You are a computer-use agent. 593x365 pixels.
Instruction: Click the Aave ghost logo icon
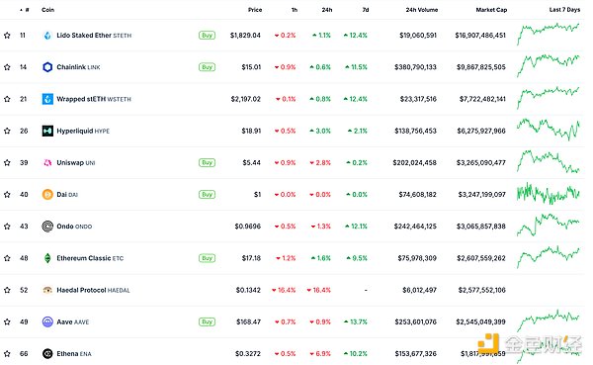click(47, 321)
